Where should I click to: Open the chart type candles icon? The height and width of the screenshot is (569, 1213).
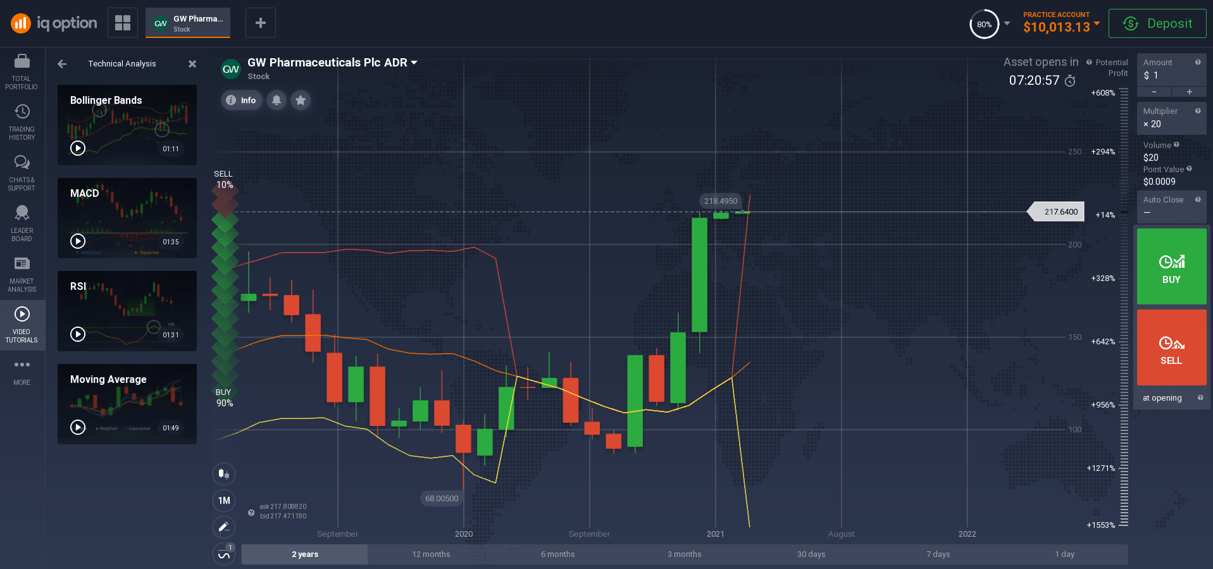224,473
